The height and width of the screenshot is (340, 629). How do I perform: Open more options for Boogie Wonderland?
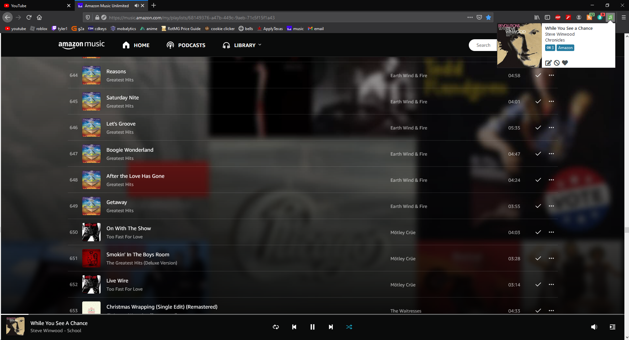551,154
